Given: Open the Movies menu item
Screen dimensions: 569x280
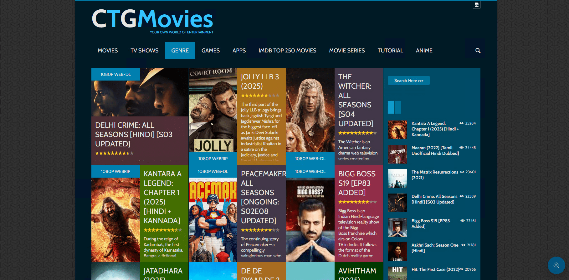Looking at the screenshot, I should (108, 51).
